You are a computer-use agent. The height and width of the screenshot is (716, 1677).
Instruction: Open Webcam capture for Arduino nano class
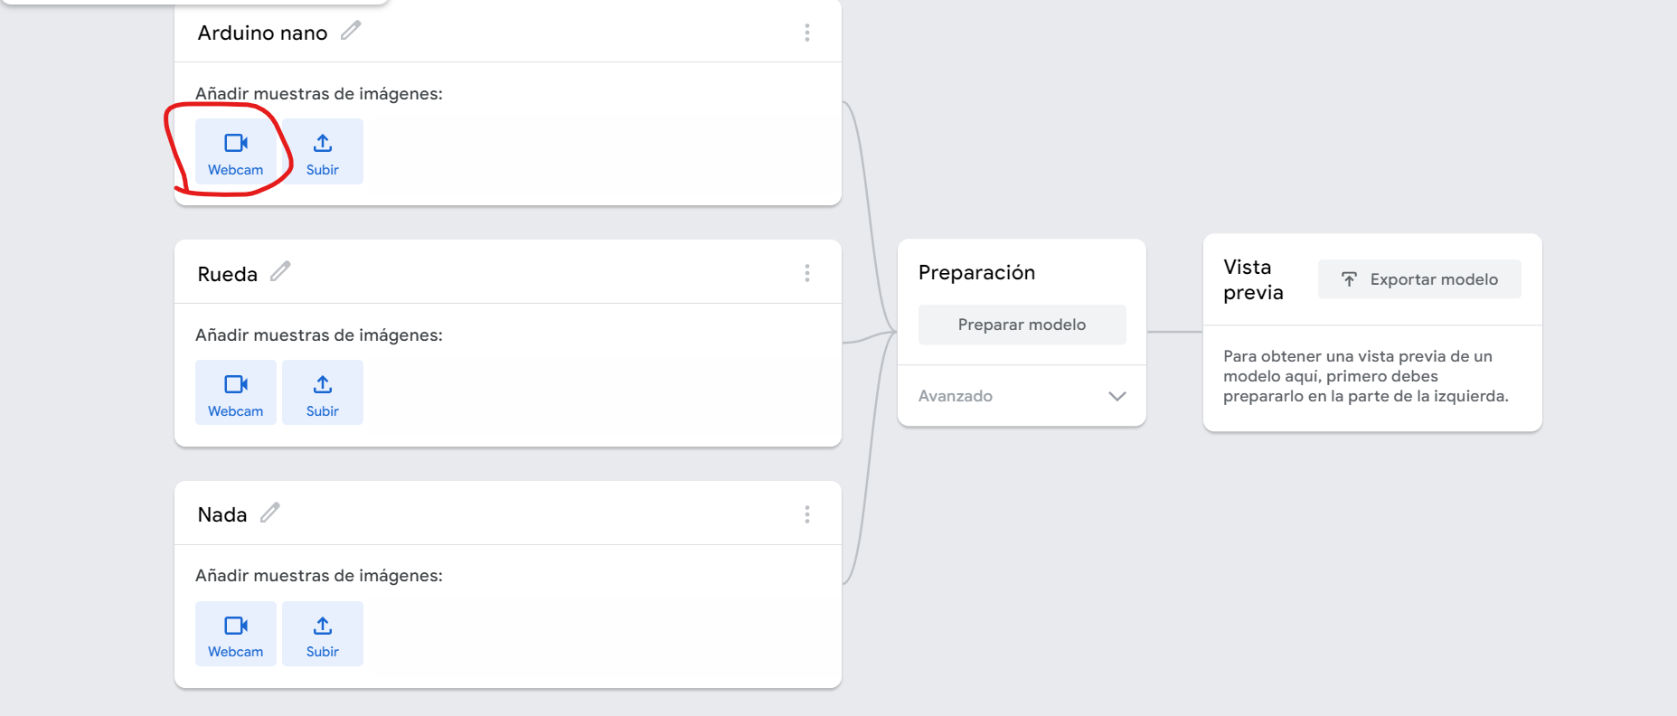pyautogui.click(x=236, y=152)
